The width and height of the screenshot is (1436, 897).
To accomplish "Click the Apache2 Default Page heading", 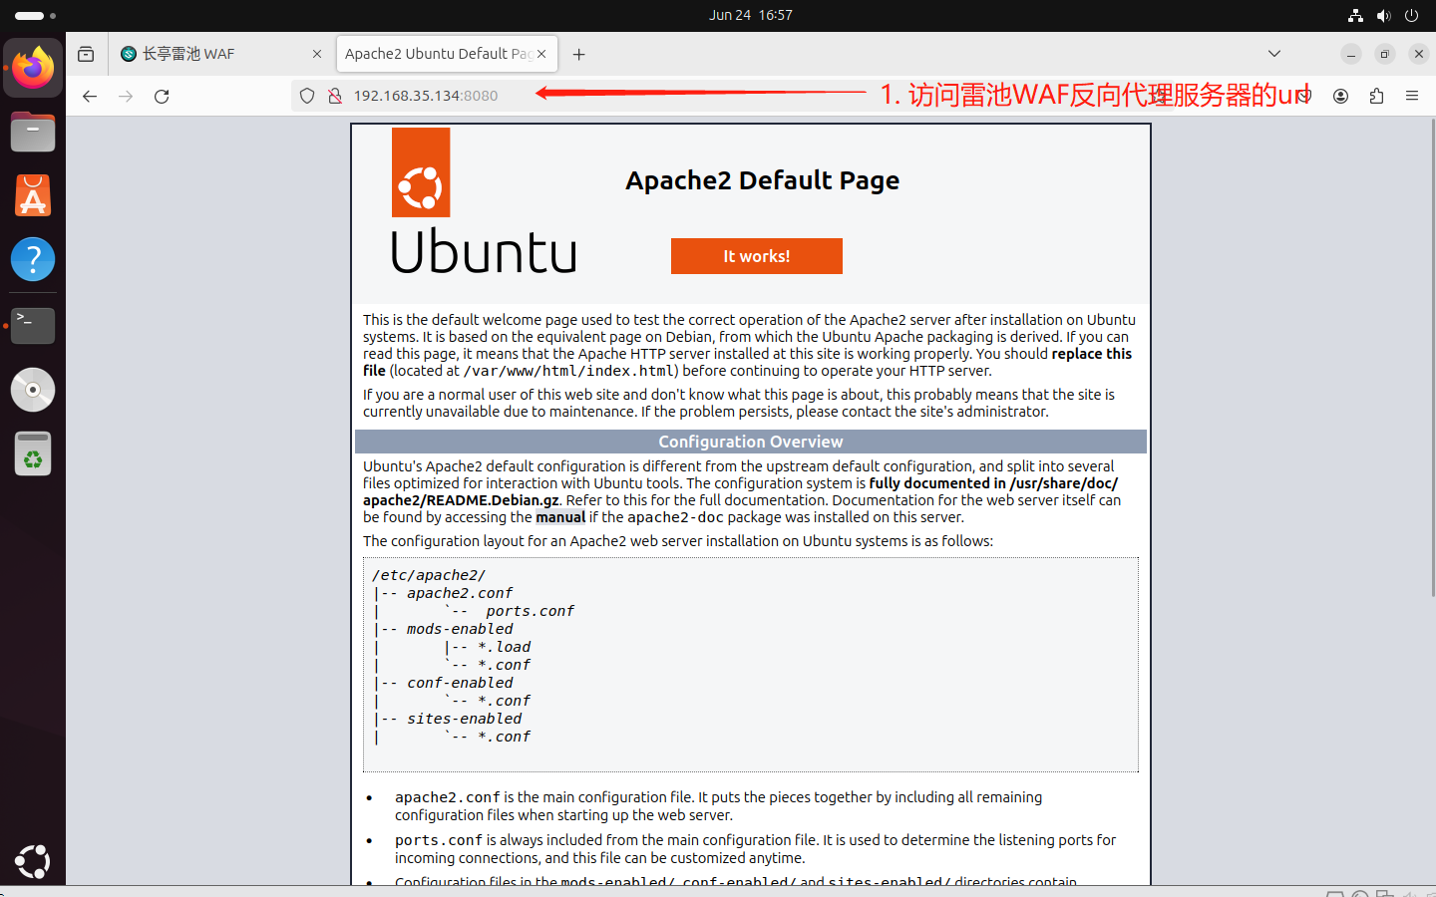I will [x=763, y=180].
